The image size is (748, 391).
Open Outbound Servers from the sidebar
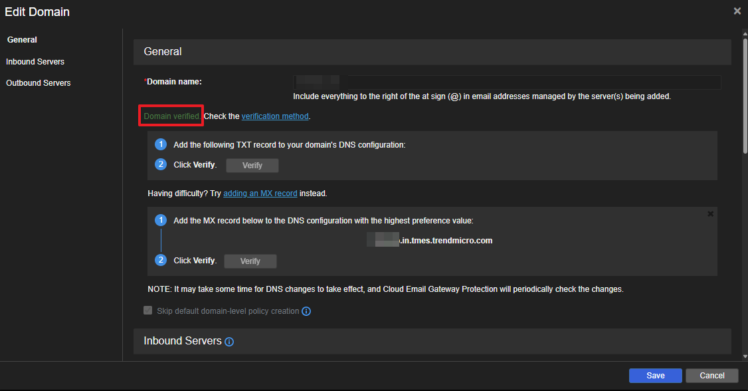(38, 83)
